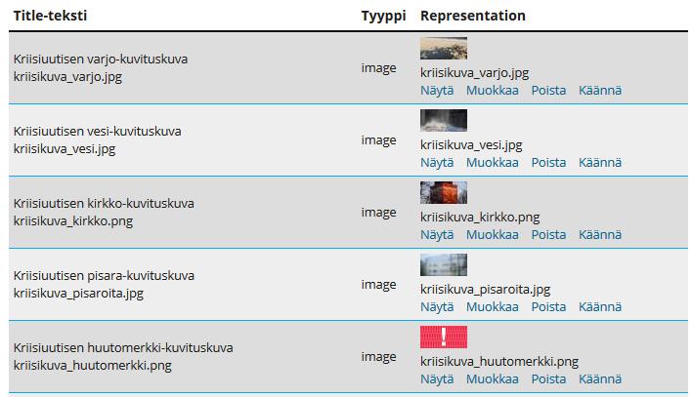Image resolution: width=693 pixels, height=397 pixels.
Task: Click Käännä for kriisikuva_vesi.jpg
Action: 600,163
